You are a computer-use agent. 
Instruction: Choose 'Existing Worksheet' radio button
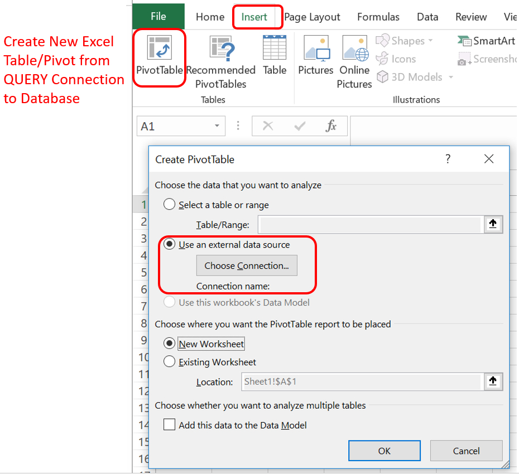(170, 362)
